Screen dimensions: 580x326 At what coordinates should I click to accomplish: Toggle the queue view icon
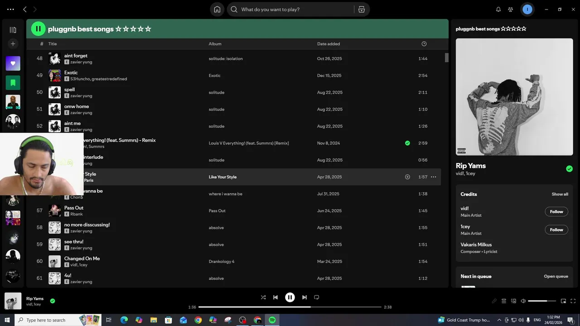[x=504, y=301]
